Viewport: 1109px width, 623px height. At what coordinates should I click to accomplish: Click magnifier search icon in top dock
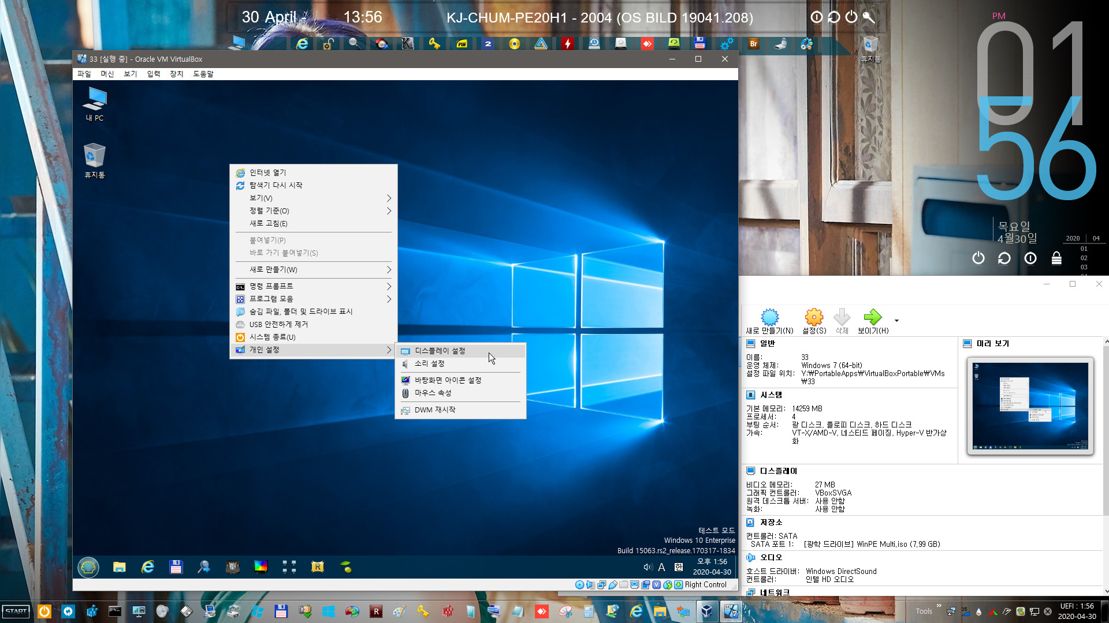(354, 43)
